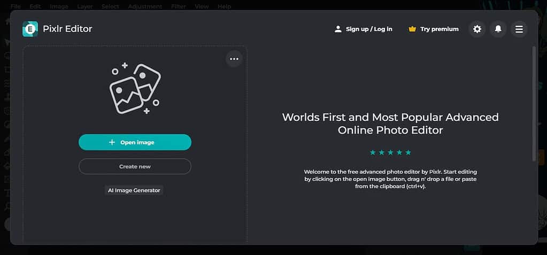Viewport: 547px width, 255px height.
Task: Click the five-star rating row
Action: coord(390,152)
